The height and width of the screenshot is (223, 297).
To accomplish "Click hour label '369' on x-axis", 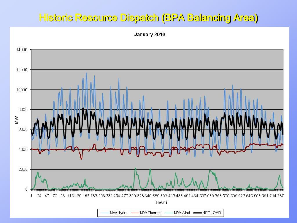I will point(156,196).
